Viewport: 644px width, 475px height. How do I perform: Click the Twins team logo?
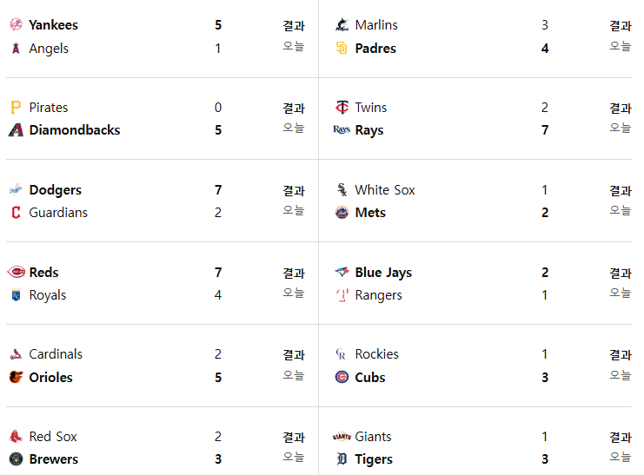coord(342,107)
